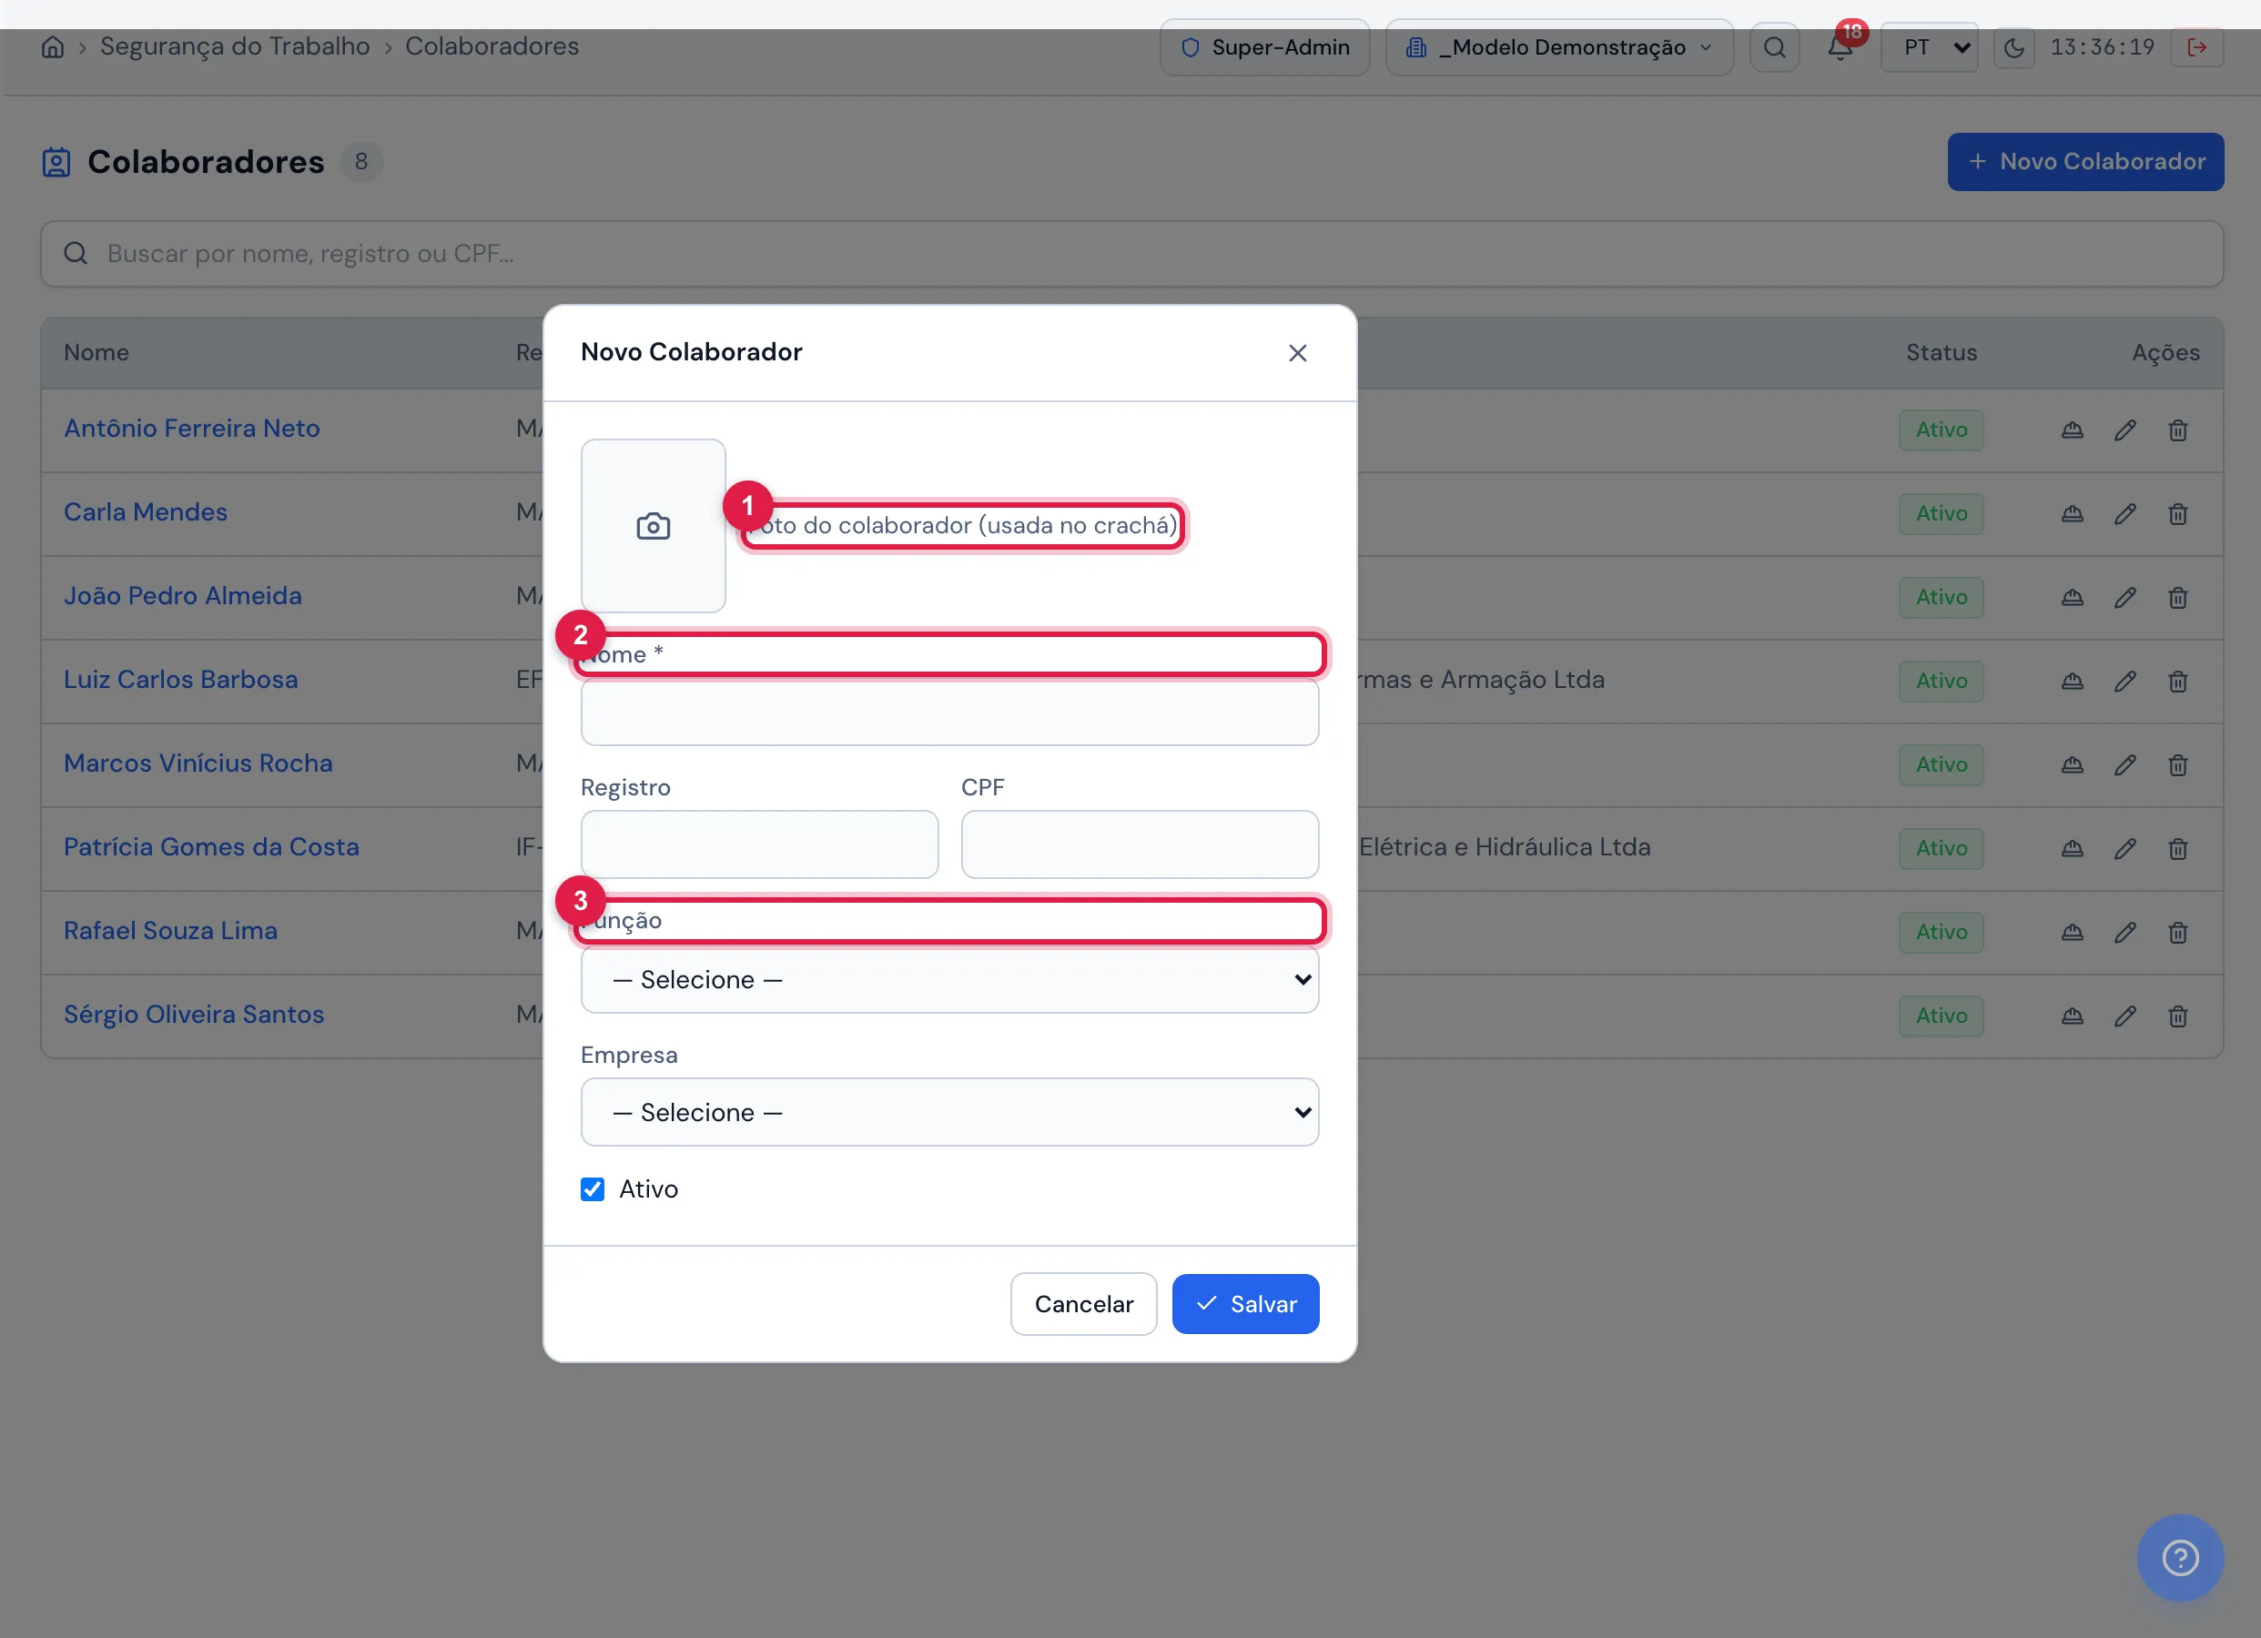Screen dimensions: 2261x1638
Task: Edit Carla Mendes with pencil icon
Action: click(2124, 513)
